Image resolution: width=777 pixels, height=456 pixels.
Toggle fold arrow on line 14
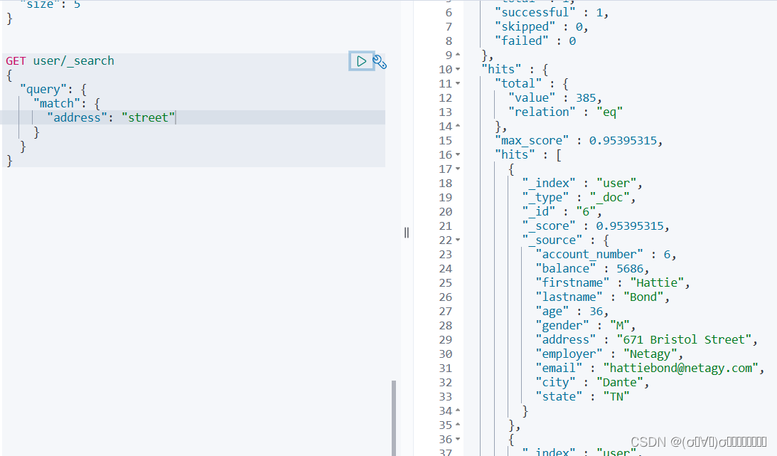click(x=458, y=126)
